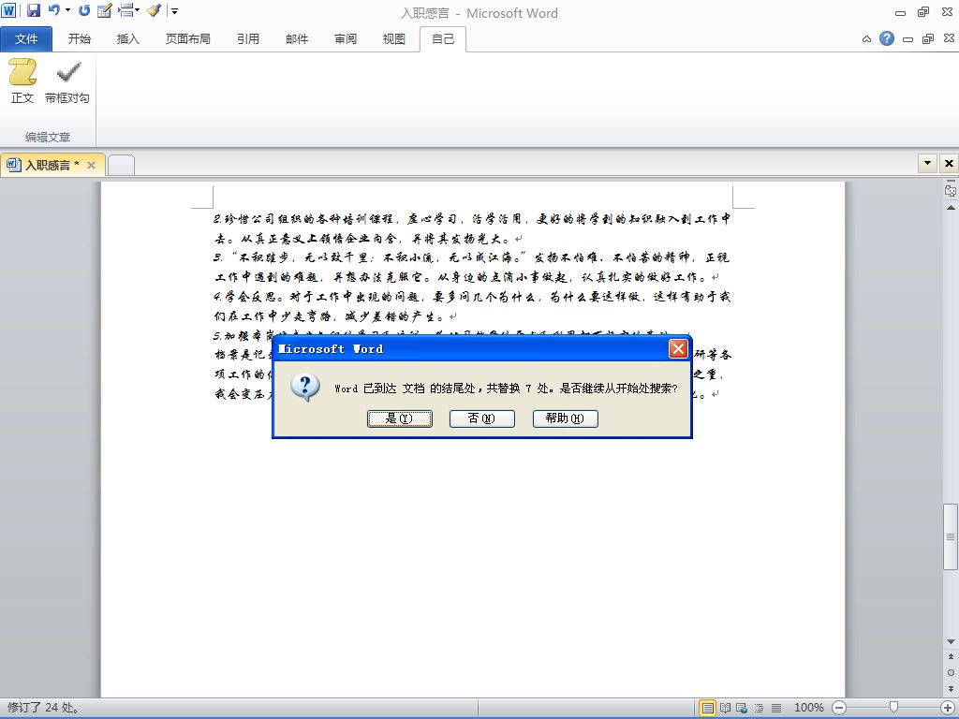
Task: Switch to the 审阅 ribbon tab
Action: point(346,39)
